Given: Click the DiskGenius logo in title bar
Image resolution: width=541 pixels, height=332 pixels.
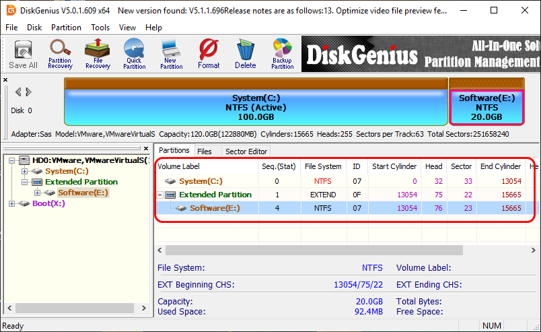Looking at the screenshot, I should tap(11, 10).
